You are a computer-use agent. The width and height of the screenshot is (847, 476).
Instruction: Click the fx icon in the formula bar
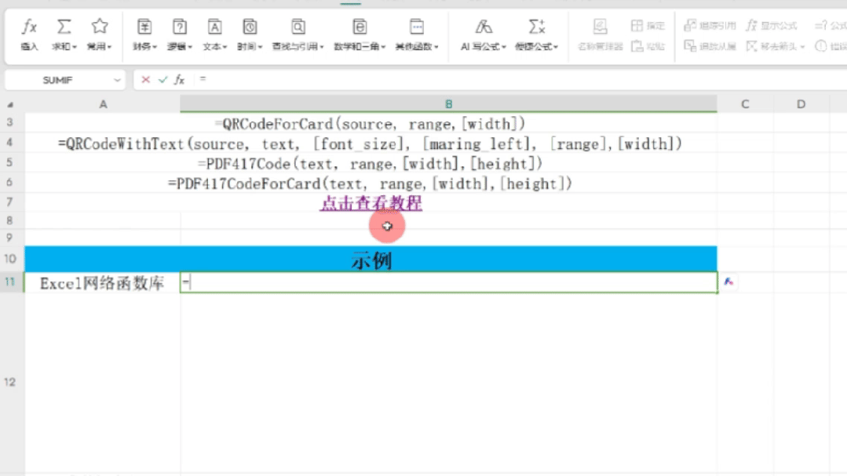click(179, 80)
